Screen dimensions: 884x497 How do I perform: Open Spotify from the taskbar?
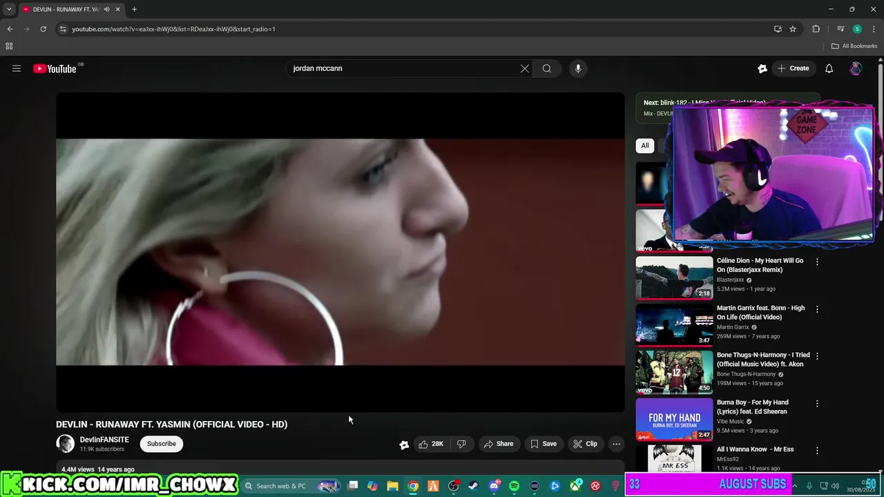(x=514, y=486)
